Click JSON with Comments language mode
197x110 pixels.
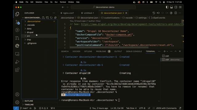point(166,108)
